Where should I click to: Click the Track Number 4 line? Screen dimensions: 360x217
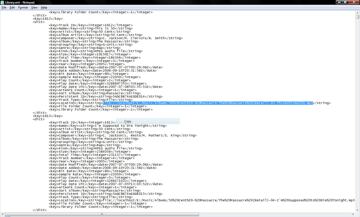point(92,158)
